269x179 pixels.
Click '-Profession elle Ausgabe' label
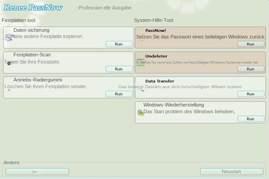pos(104,8)
